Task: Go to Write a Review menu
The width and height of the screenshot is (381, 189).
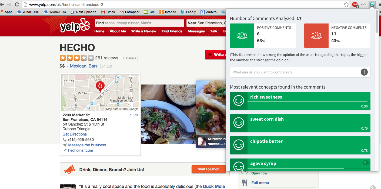Action: (144, 31)
